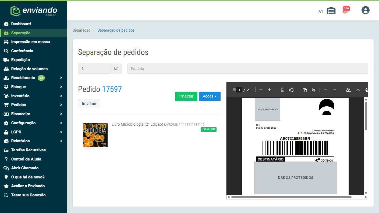Open order number 17697 link
379x213 pixels.
[x=112, y=89]
